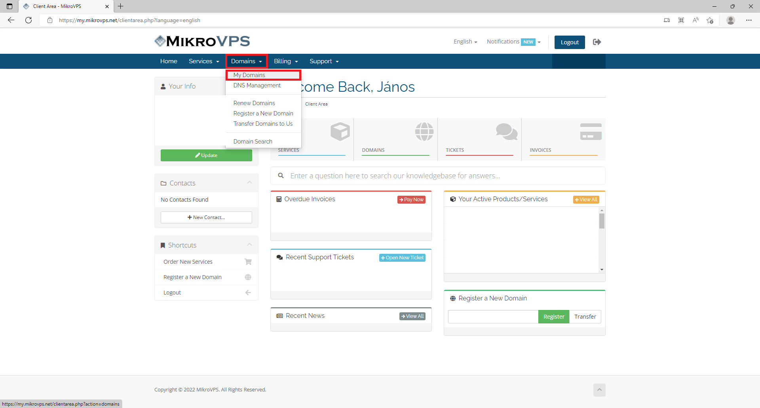Choose Register a New Domain in Domains menu

pos(263,113)
